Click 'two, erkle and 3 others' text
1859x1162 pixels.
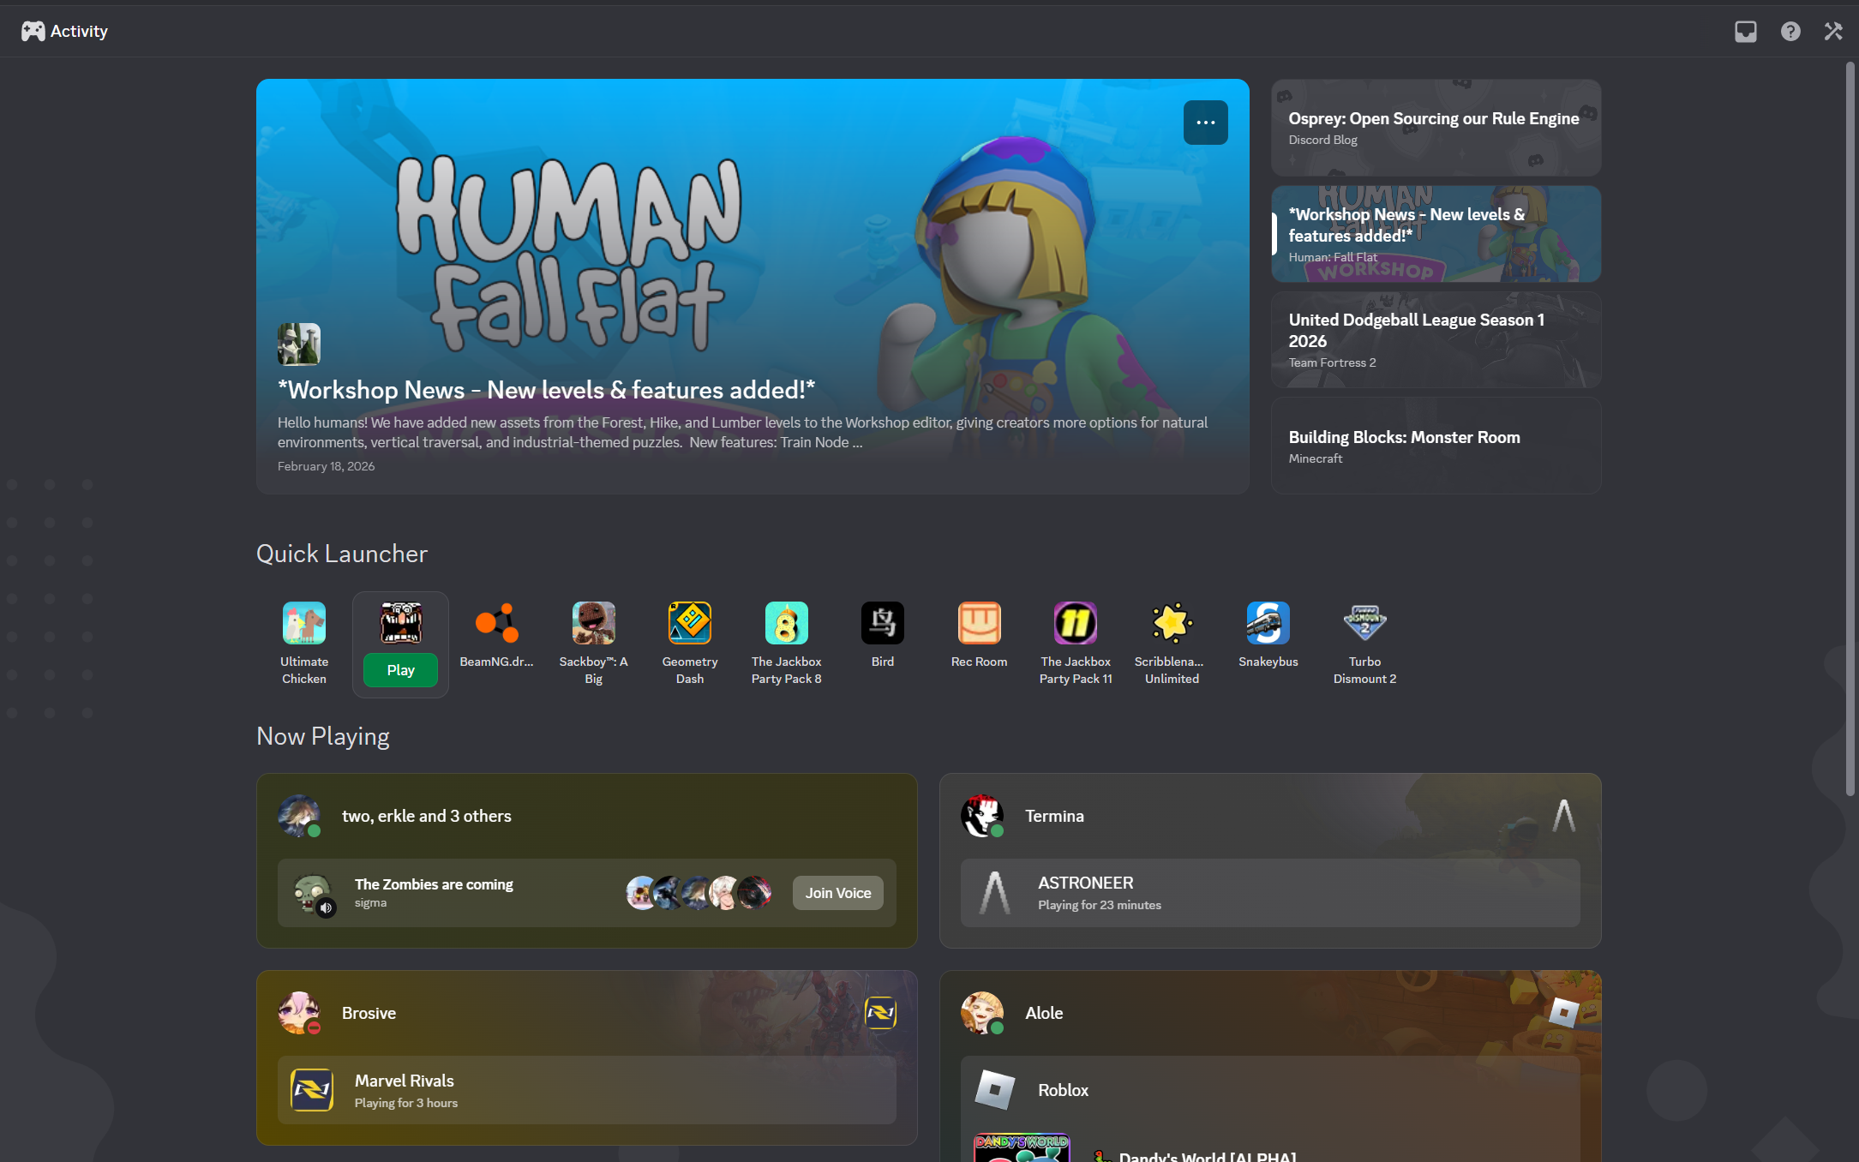click(x=427, y=816)
